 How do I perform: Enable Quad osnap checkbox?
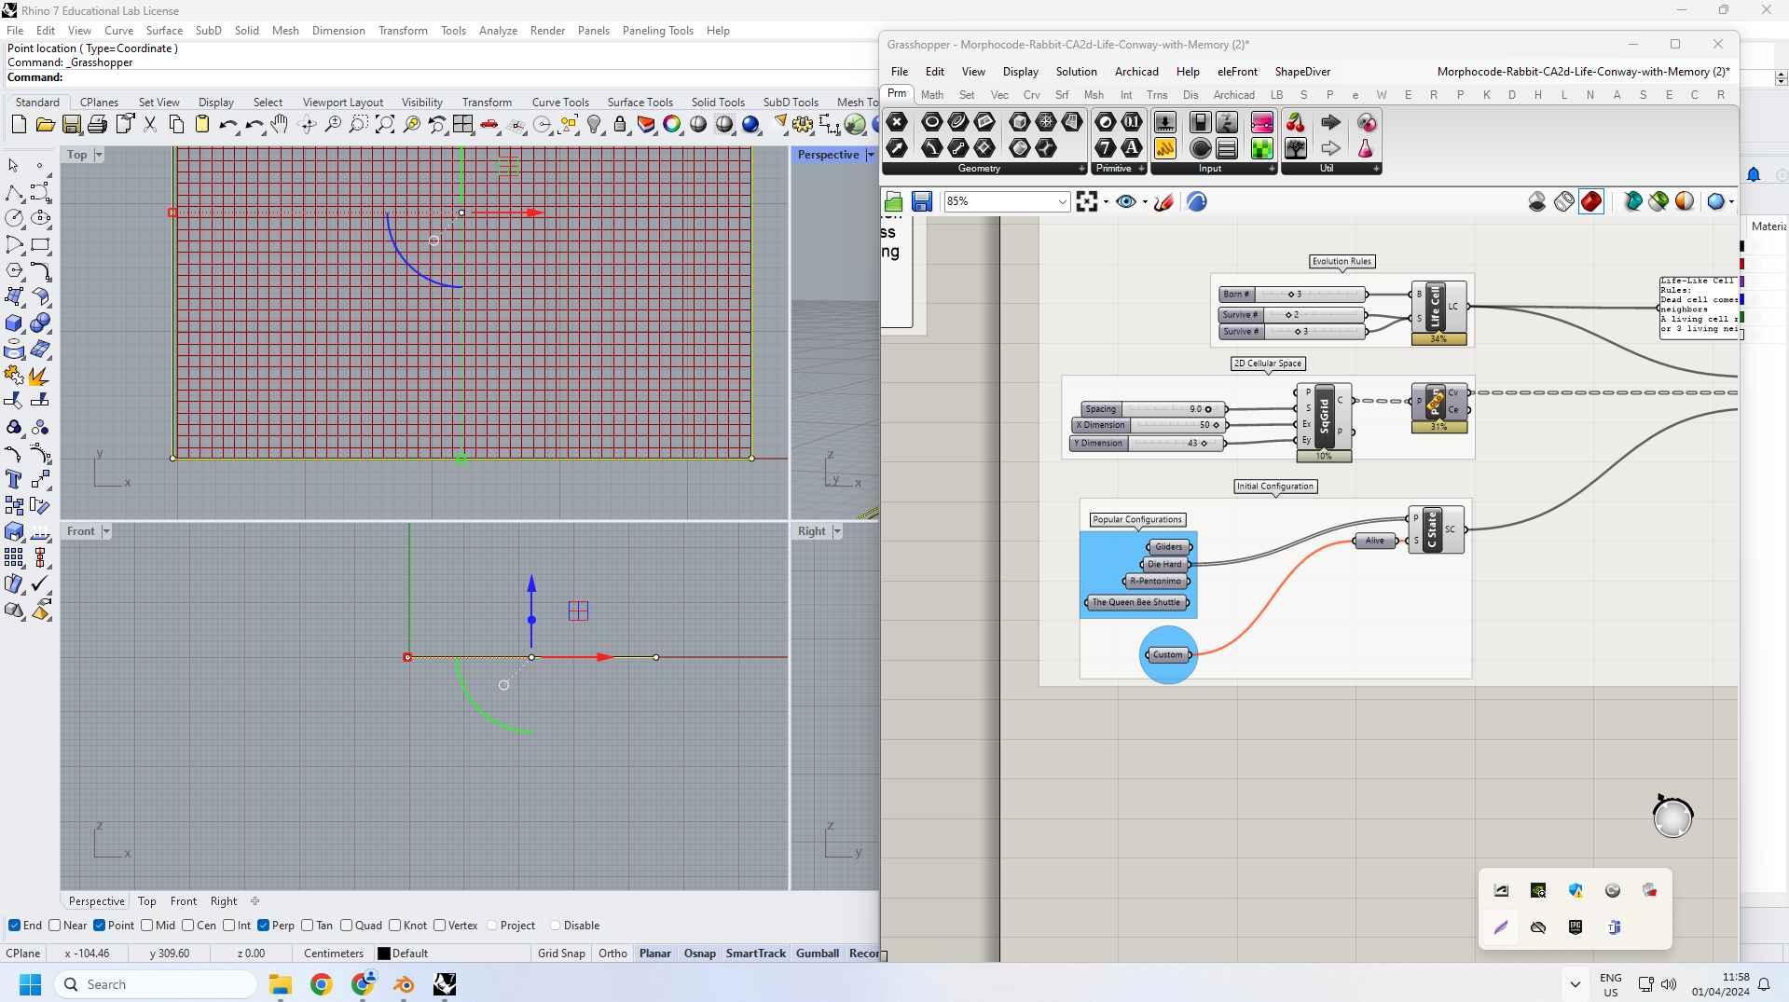pyautogui.click(x=346, y=926)
